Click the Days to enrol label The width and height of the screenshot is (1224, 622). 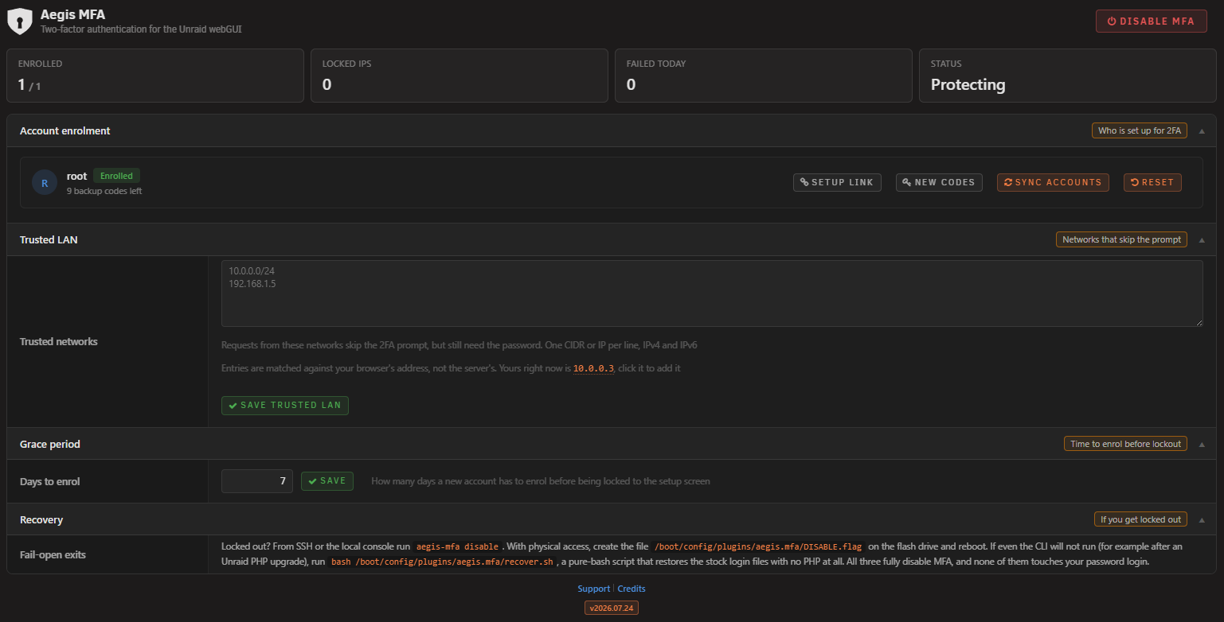click(50, 482)
